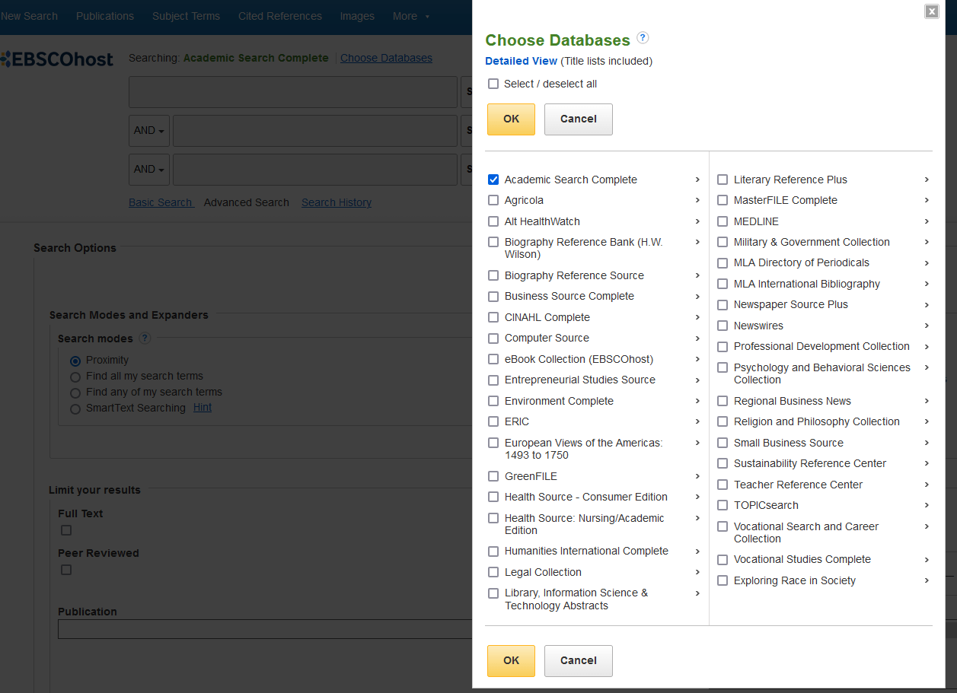This screenshot has width=957, height=693.
Task: Check the Biography Reference Source database
Action: click(x=493, y=275)
